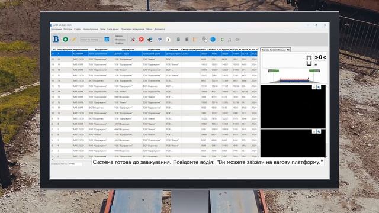Click the search by number input field
The width and height of the screenshot is (379, 213).
point(91,40)
